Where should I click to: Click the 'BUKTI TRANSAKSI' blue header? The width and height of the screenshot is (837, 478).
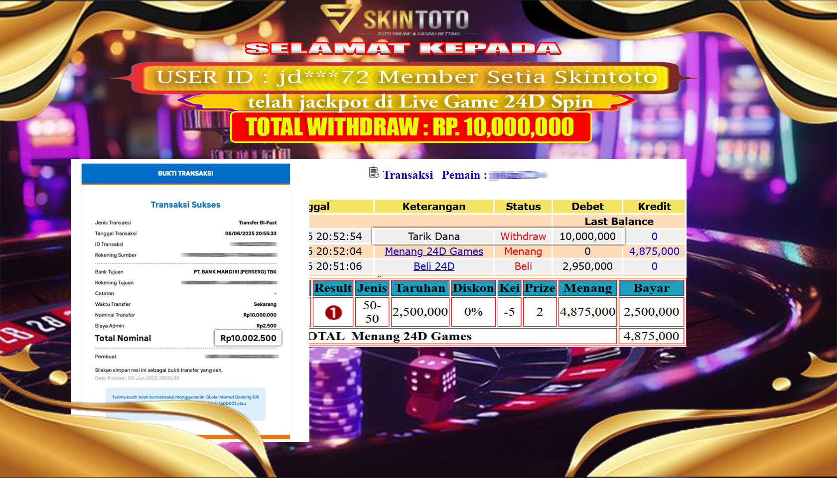[186, 173]
